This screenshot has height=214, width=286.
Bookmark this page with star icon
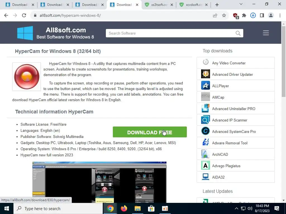224,16
